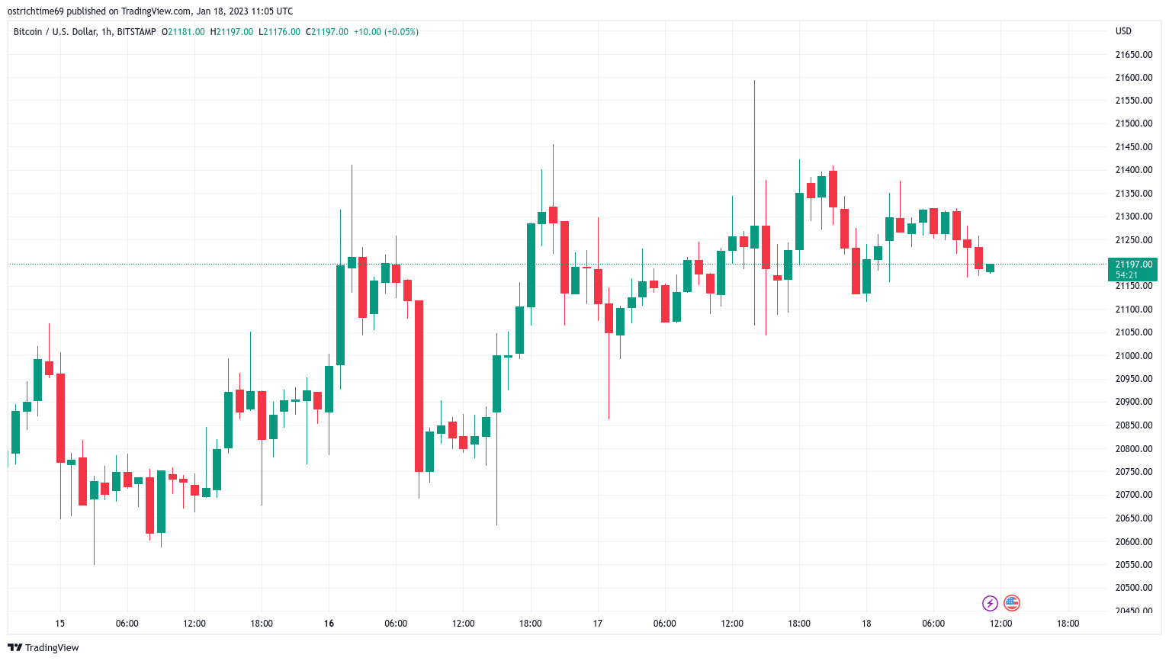Click the Bitcoin / U.S. Dollar symbol title

[85, 32]
